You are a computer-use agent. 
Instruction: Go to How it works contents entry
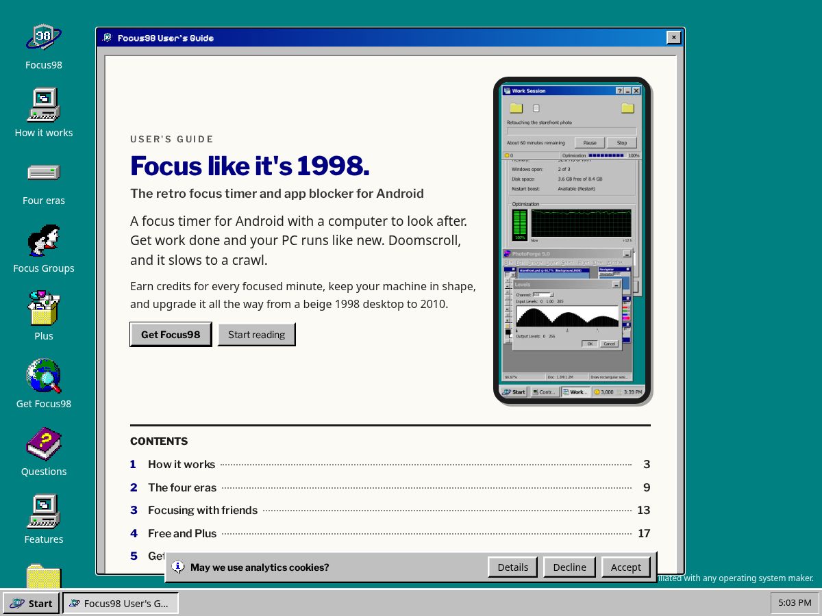tap(390, 464)
